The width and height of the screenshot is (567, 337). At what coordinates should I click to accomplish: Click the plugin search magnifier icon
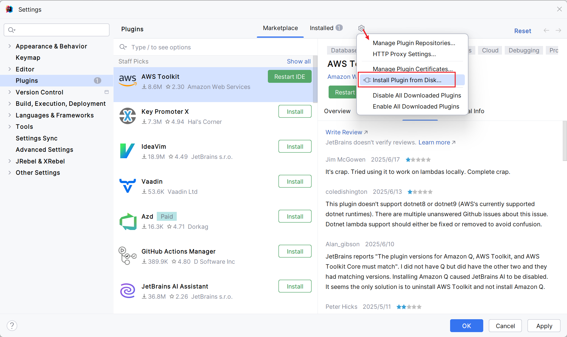[x=123, y=47]
